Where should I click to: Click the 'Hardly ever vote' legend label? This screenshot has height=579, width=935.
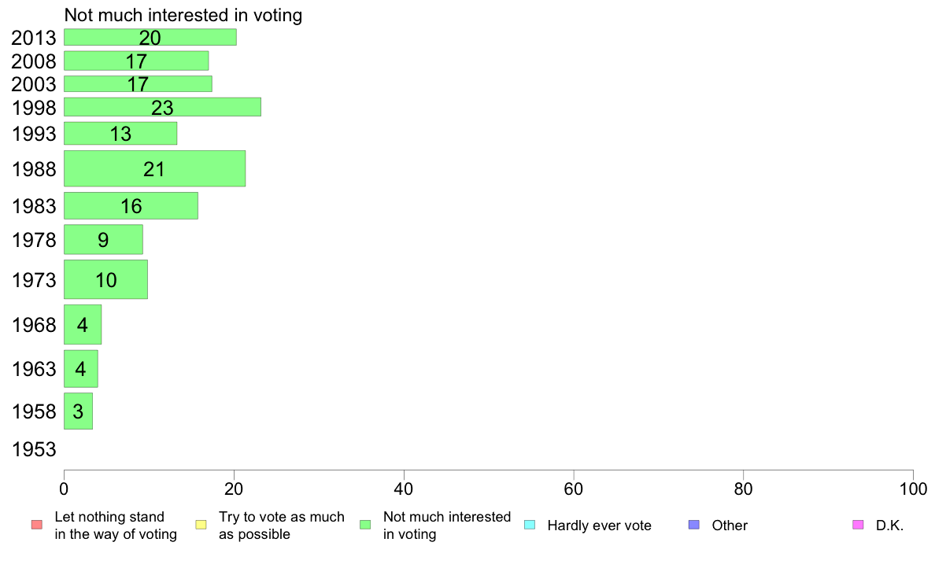[599, 526]
